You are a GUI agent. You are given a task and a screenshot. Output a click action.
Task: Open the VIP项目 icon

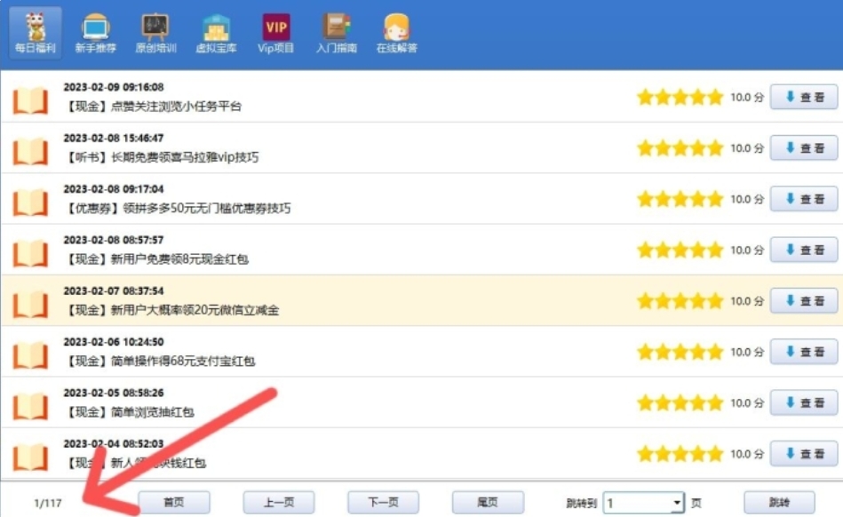pyautogui.click(x=275, y=24)
